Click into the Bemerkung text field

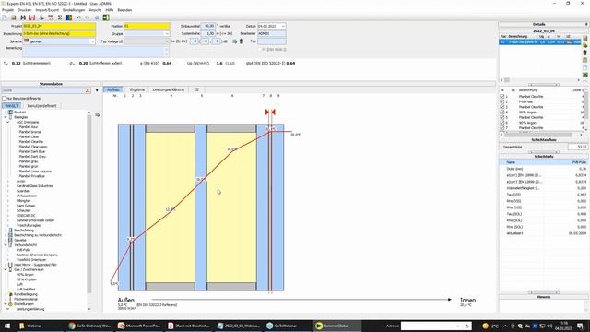[95, 52]
